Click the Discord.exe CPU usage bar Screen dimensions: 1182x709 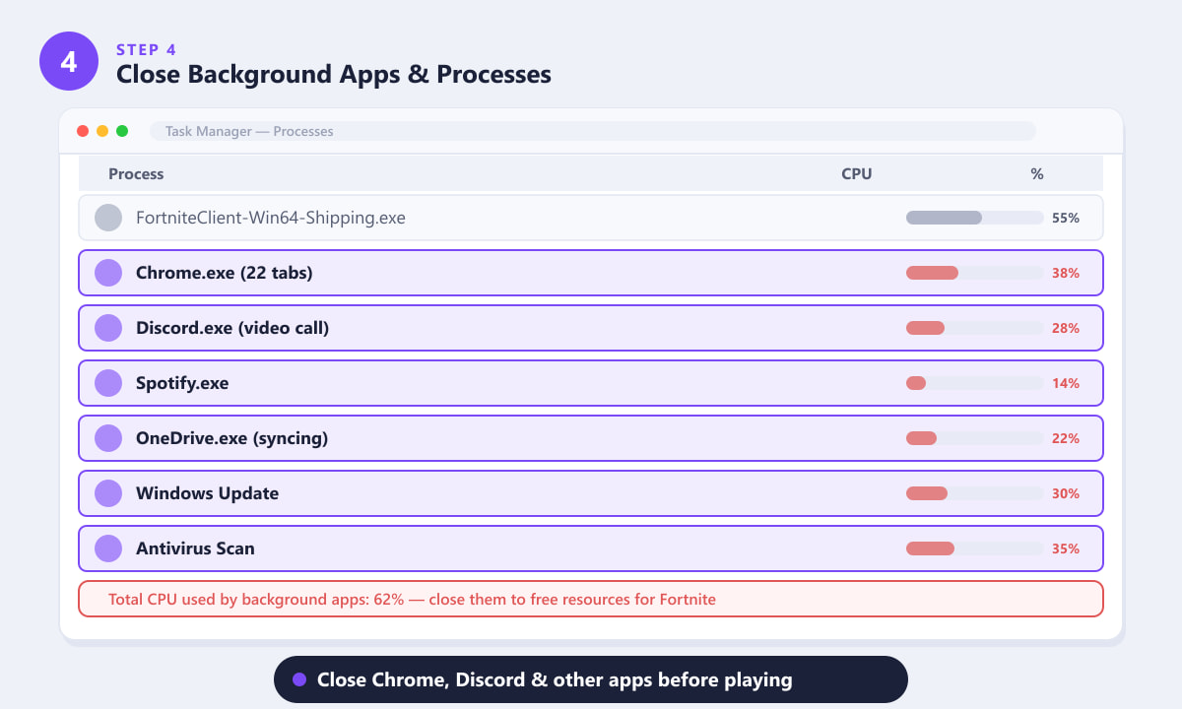(x=975, y=328)
